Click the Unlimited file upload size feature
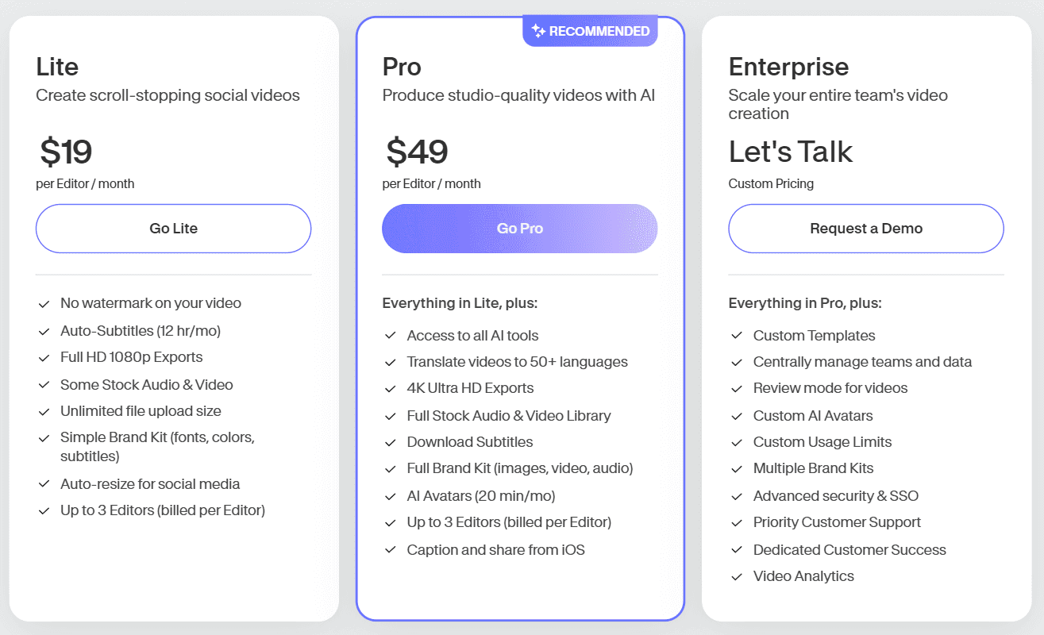This screenshot has height=635, width=1044. [x=141, y=411]
